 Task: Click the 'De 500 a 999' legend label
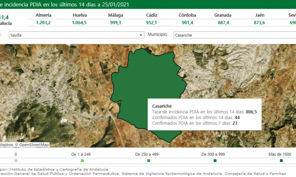(x=215, y=154)
